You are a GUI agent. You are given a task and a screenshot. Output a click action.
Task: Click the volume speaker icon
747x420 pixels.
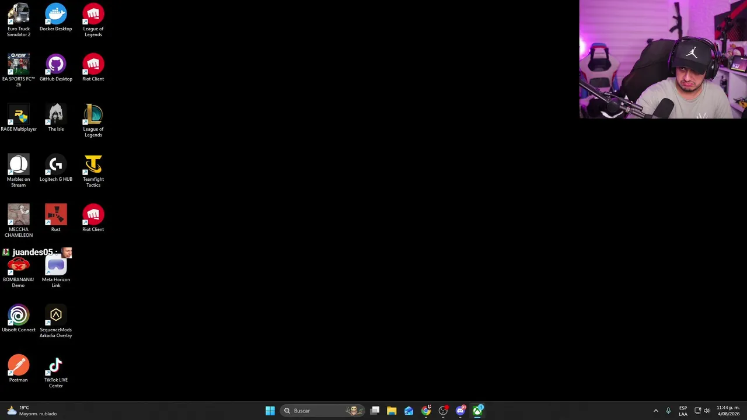[x=707, y=411]
